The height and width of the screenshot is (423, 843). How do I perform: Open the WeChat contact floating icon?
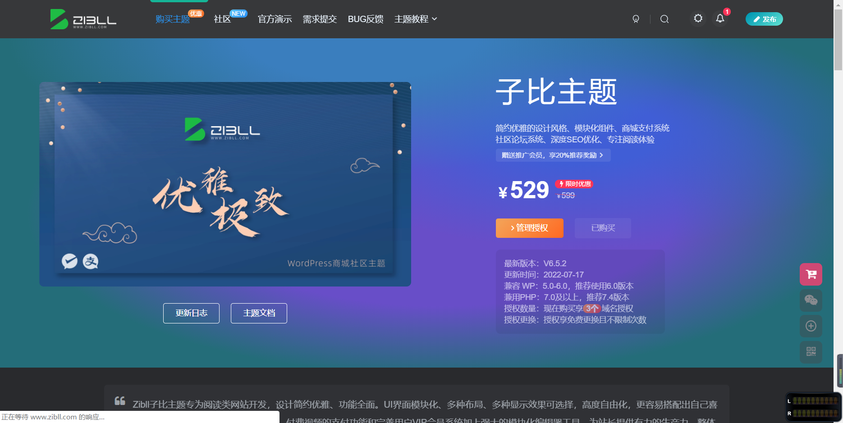pos(811,300)
